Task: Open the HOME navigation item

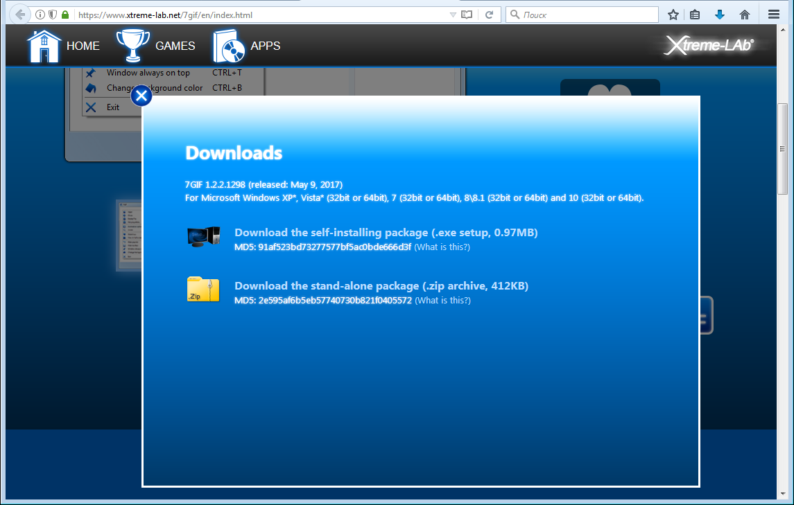Action: [x=83, y=46]
